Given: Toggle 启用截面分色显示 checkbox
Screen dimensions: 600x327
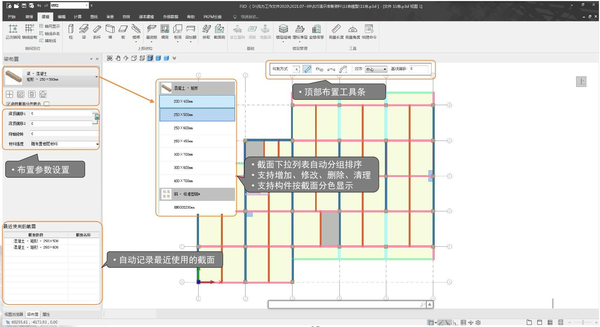Looking at the screenshot, I should tap(8, 104).
